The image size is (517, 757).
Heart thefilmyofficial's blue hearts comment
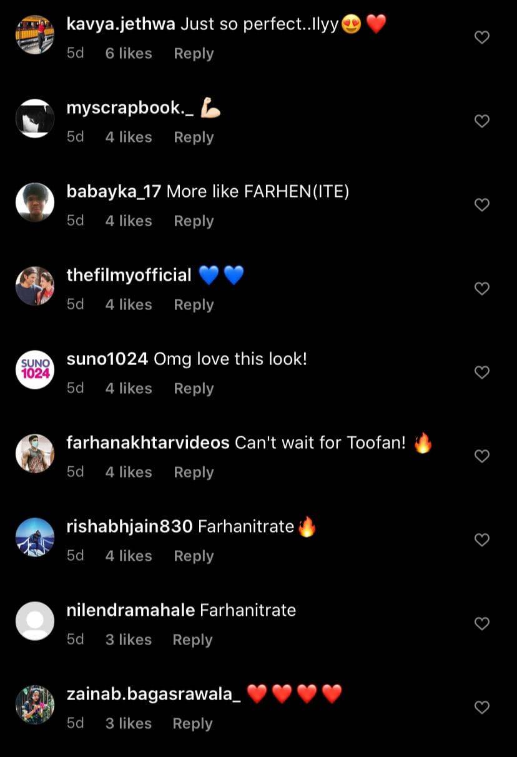481,289
